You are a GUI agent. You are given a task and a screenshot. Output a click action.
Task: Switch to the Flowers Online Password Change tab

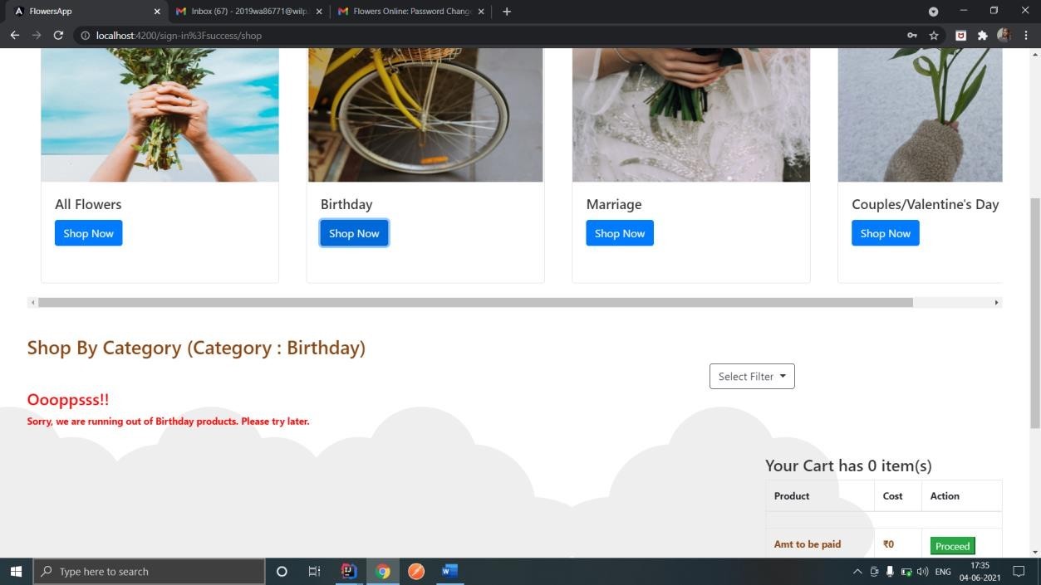[x=407, y=11]
